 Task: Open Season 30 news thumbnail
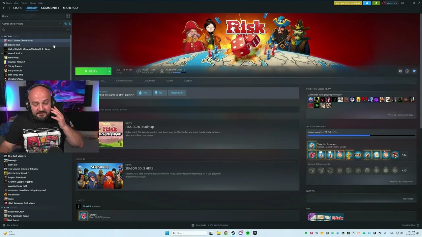100,176
